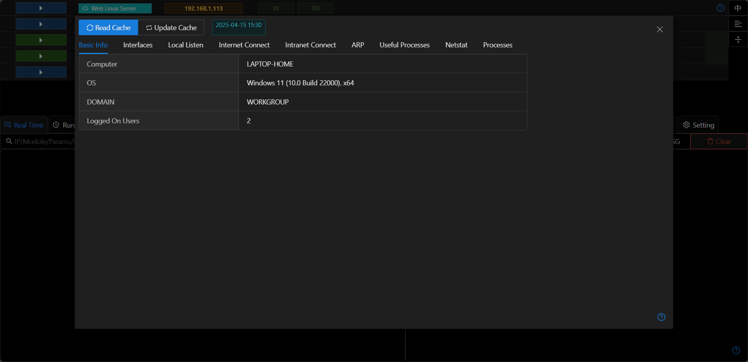Screen dimensions: 748x362
Task: Click the text align lines icon
Action: tap(738, 24)
